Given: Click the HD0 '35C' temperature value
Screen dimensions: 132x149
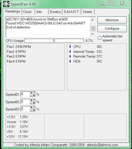Looking at the screenshot, I should 99,61.
